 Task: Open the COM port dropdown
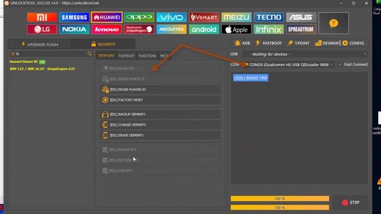289,65
